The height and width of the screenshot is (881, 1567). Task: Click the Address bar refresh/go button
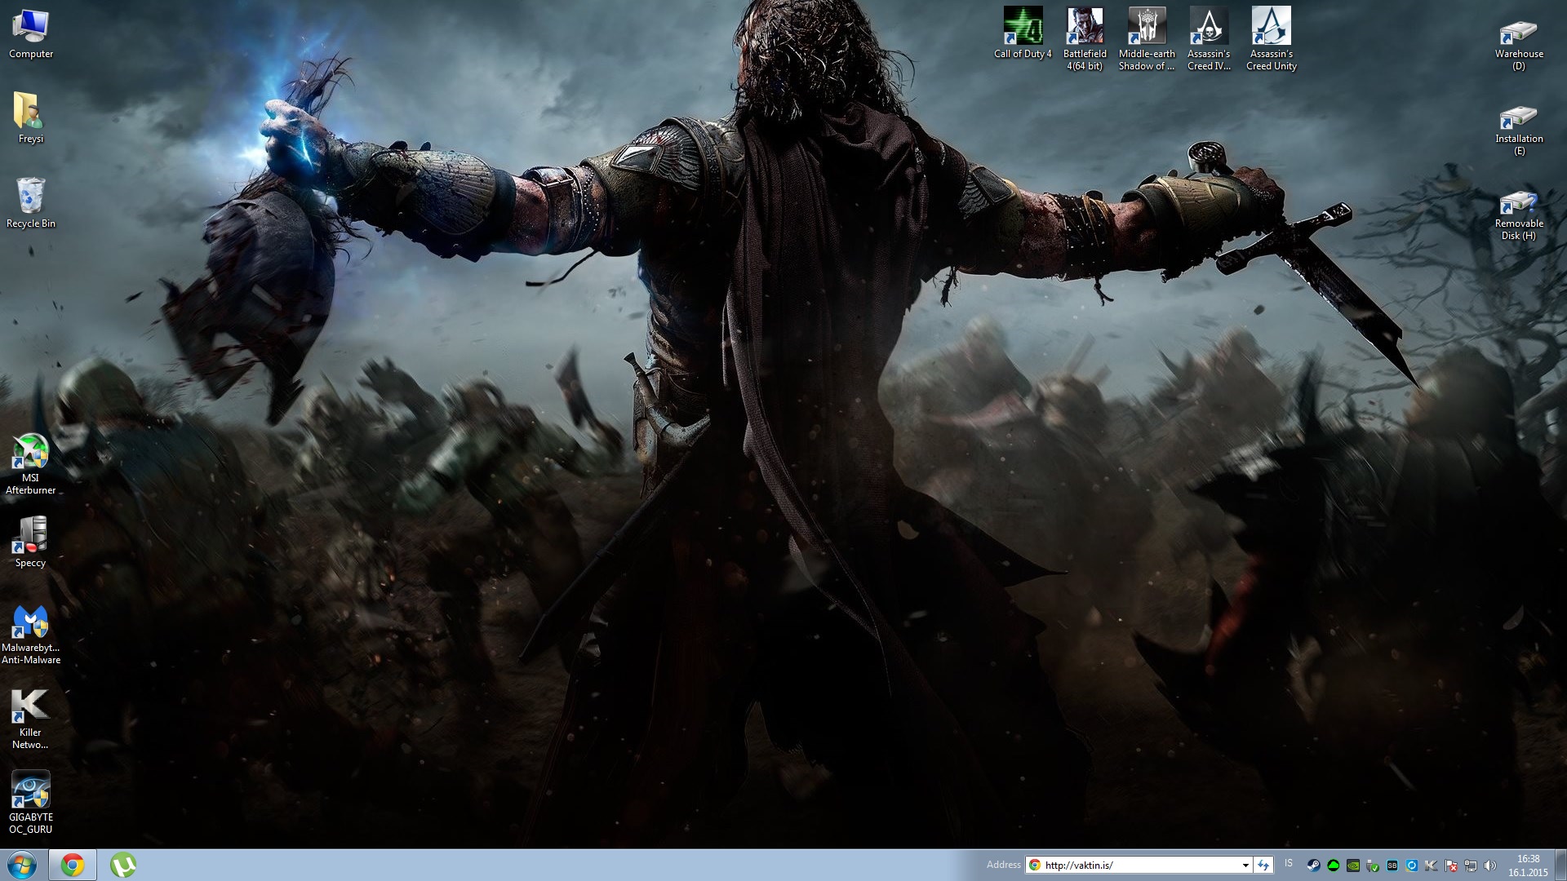click(x=1263, y=866)
